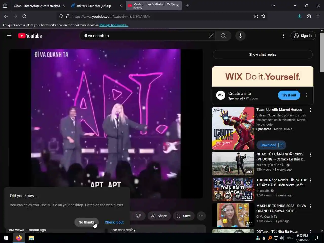324x243 pixels.
Task: View site security padlock info
Action: click(x=68, y=16)
